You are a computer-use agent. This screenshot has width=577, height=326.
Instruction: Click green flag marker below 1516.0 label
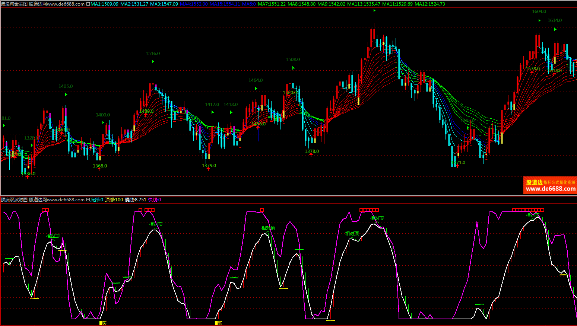pos(153,62)
